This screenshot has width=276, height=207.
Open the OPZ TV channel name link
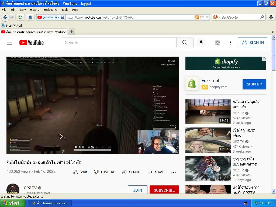click(x=30, y=188)
